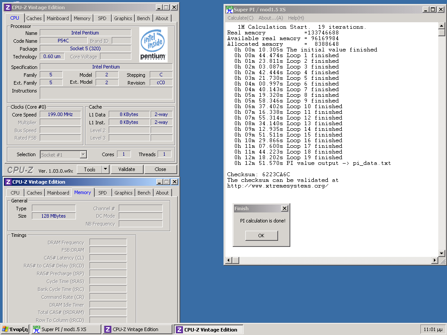This screenshot has height=335, width=447.
Task: Expand the Socket #1 selection dropdown
Action: [x=83, y=154]
